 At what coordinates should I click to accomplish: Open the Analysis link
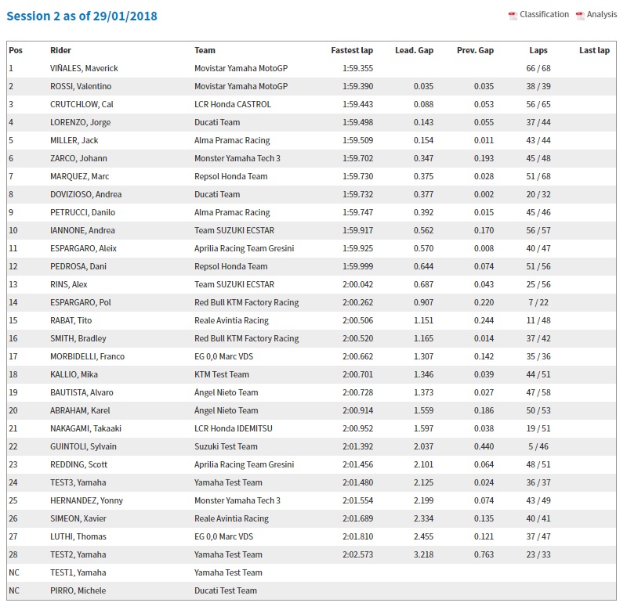tap(602, 14)
